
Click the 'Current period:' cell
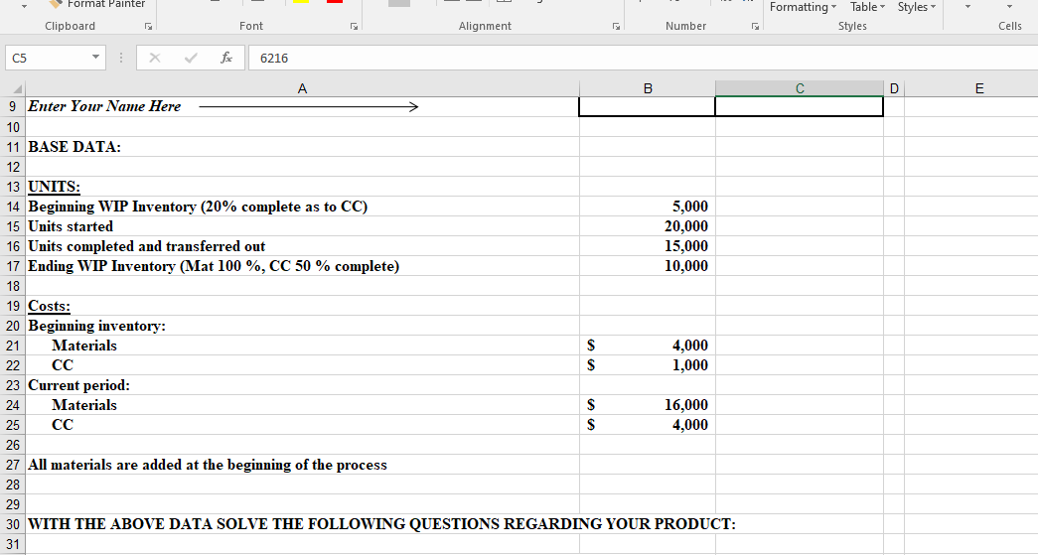(x=302, y=385)
